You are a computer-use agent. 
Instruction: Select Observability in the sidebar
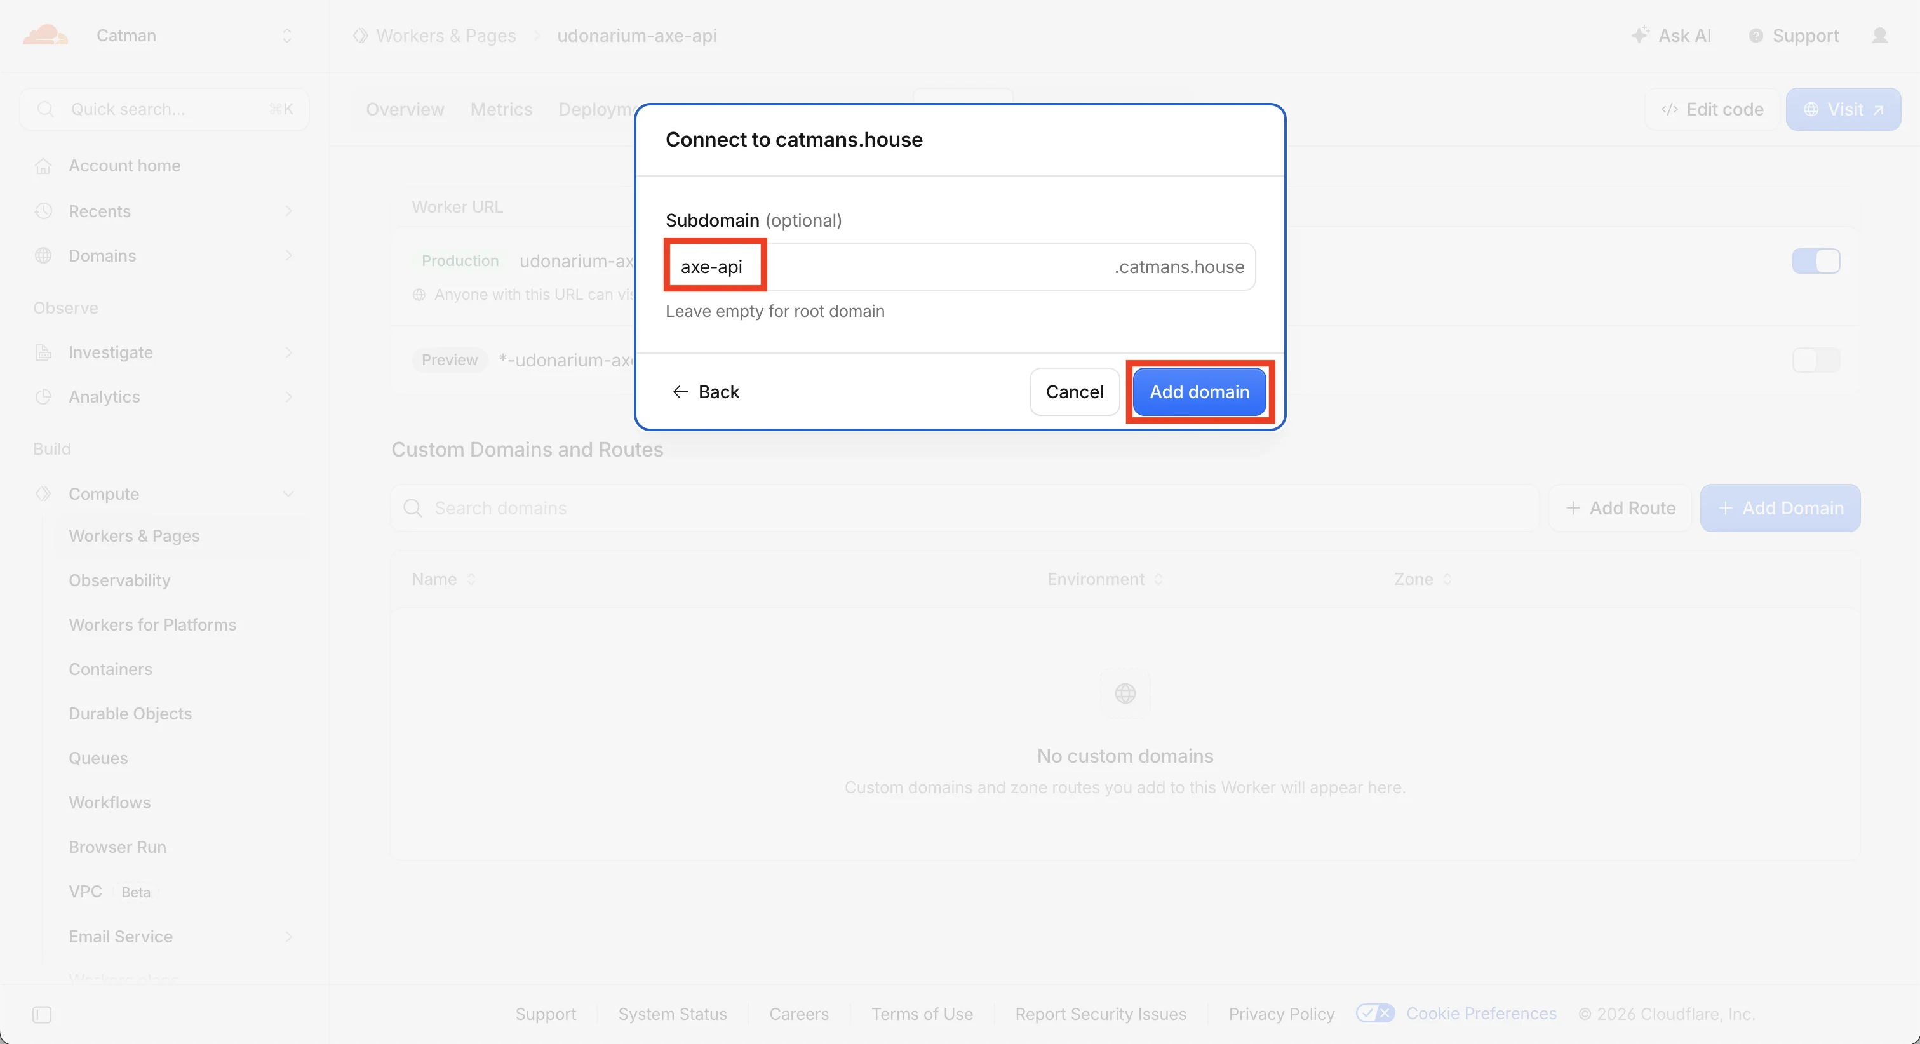[119, 580]
